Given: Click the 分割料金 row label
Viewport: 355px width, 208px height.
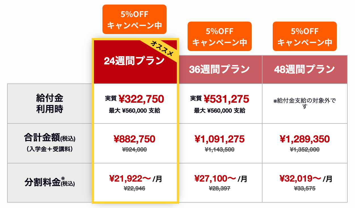Looking at the screenshot, I should (x=50, y=183).
